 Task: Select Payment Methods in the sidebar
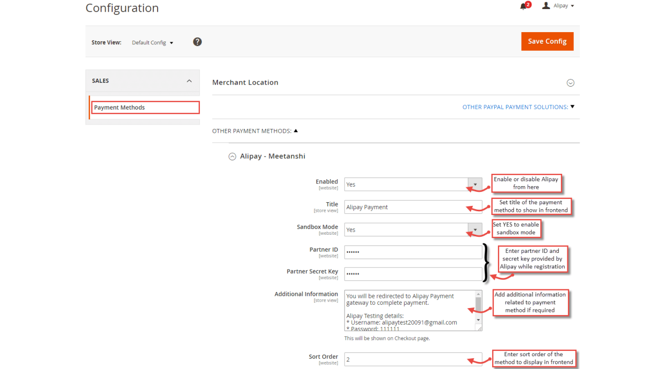pos(145,107)
